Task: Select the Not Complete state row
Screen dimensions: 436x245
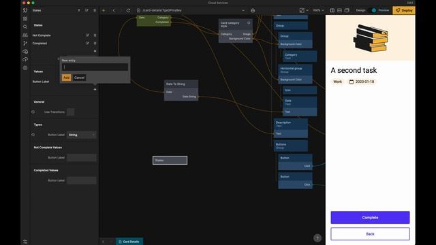Action: (64, 35)
